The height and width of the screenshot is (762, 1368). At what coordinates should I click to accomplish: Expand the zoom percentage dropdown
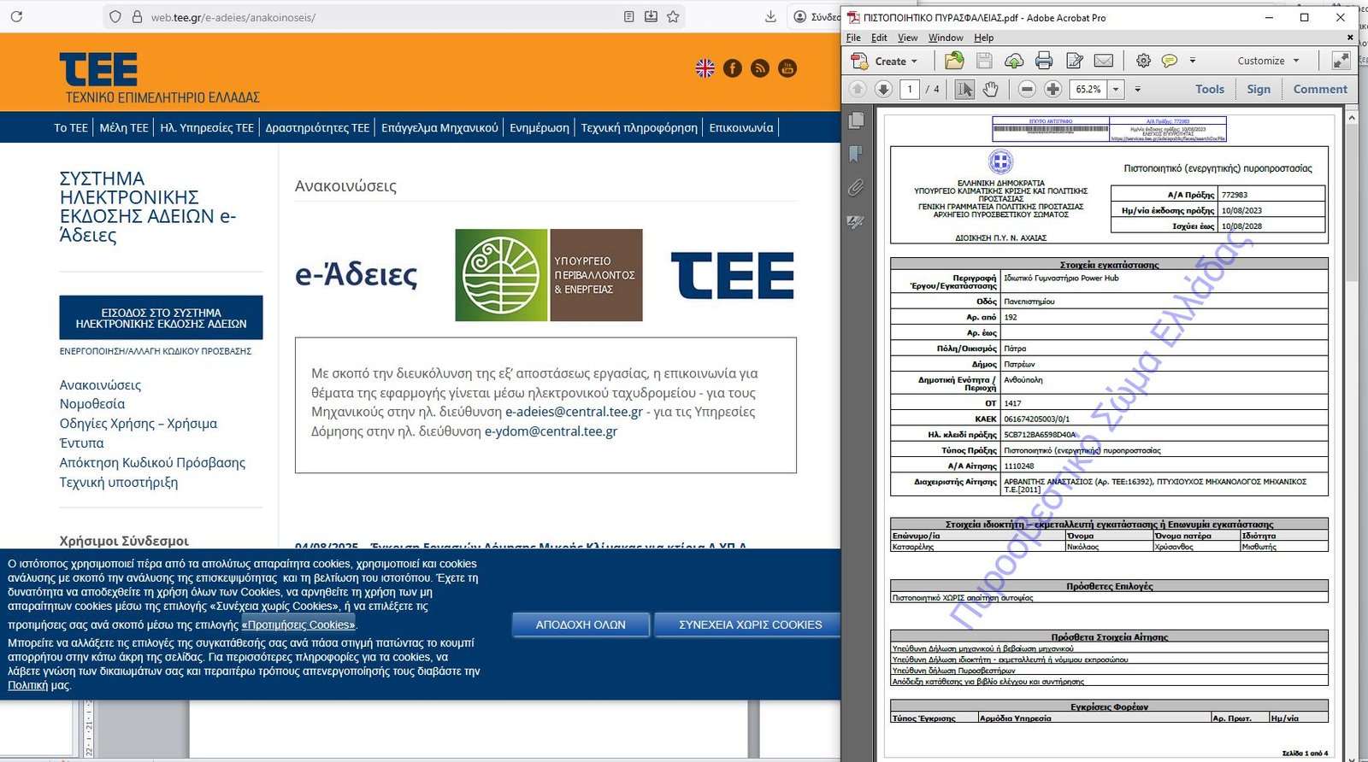coord(1116,89)
